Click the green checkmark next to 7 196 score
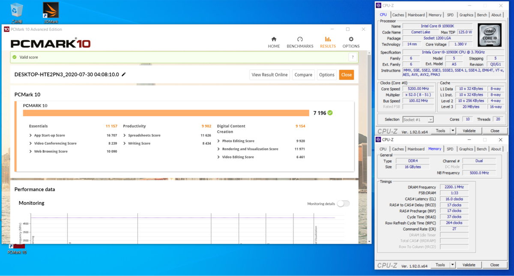 (330, 113)
